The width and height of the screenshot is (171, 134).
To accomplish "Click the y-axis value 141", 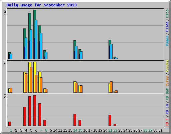I will tap(5, 12).
